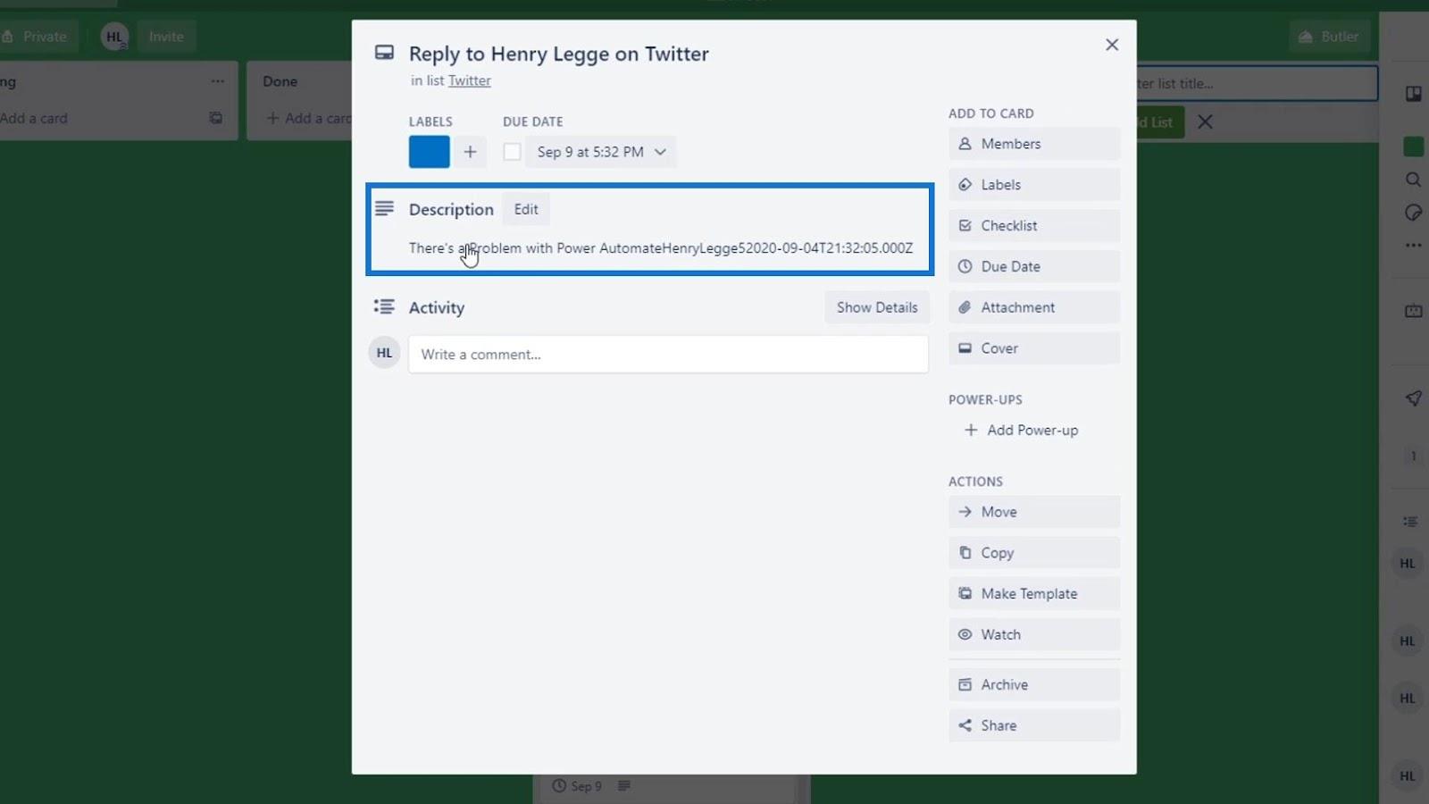The height and width of the screenshot is (804, 1429).
Task: Click the Members person icon
Action: pos(965,143)
